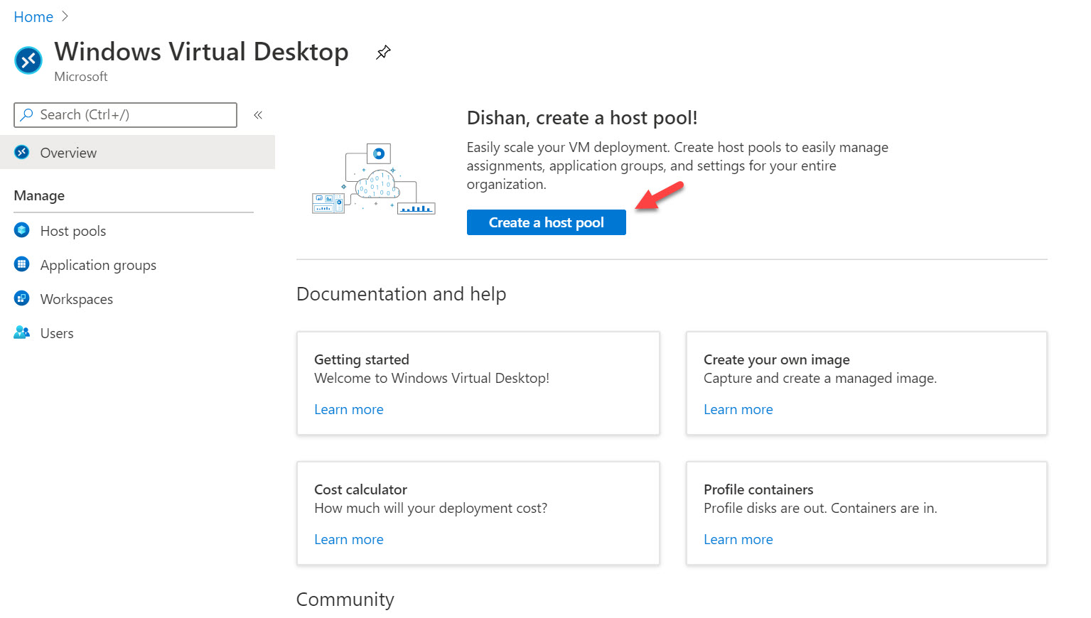
Task: Open Workspaces menu item
Action: (77, 299)
